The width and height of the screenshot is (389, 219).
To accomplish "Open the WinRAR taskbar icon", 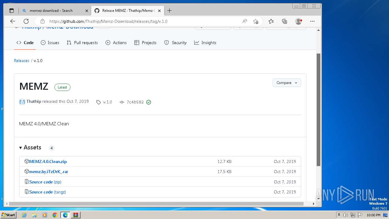I will (75, 215).
